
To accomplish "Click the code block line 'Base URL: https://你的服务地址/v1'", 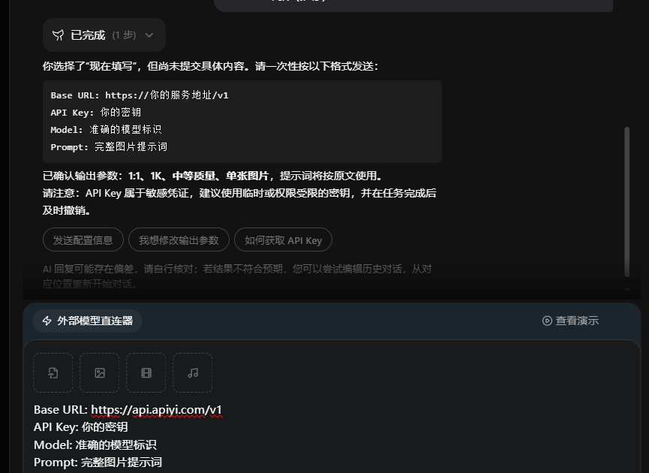I will (x=140, y=95).
